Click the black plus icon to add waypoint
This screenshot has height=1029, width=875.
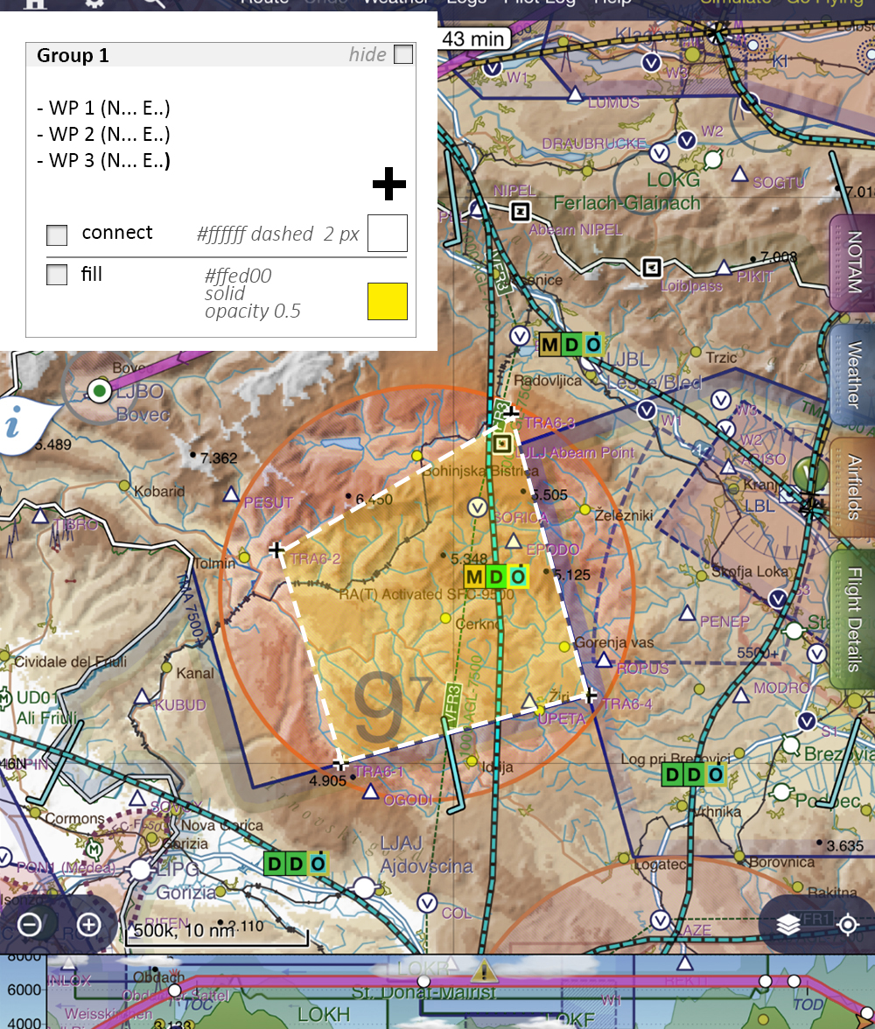click(389, 185)
